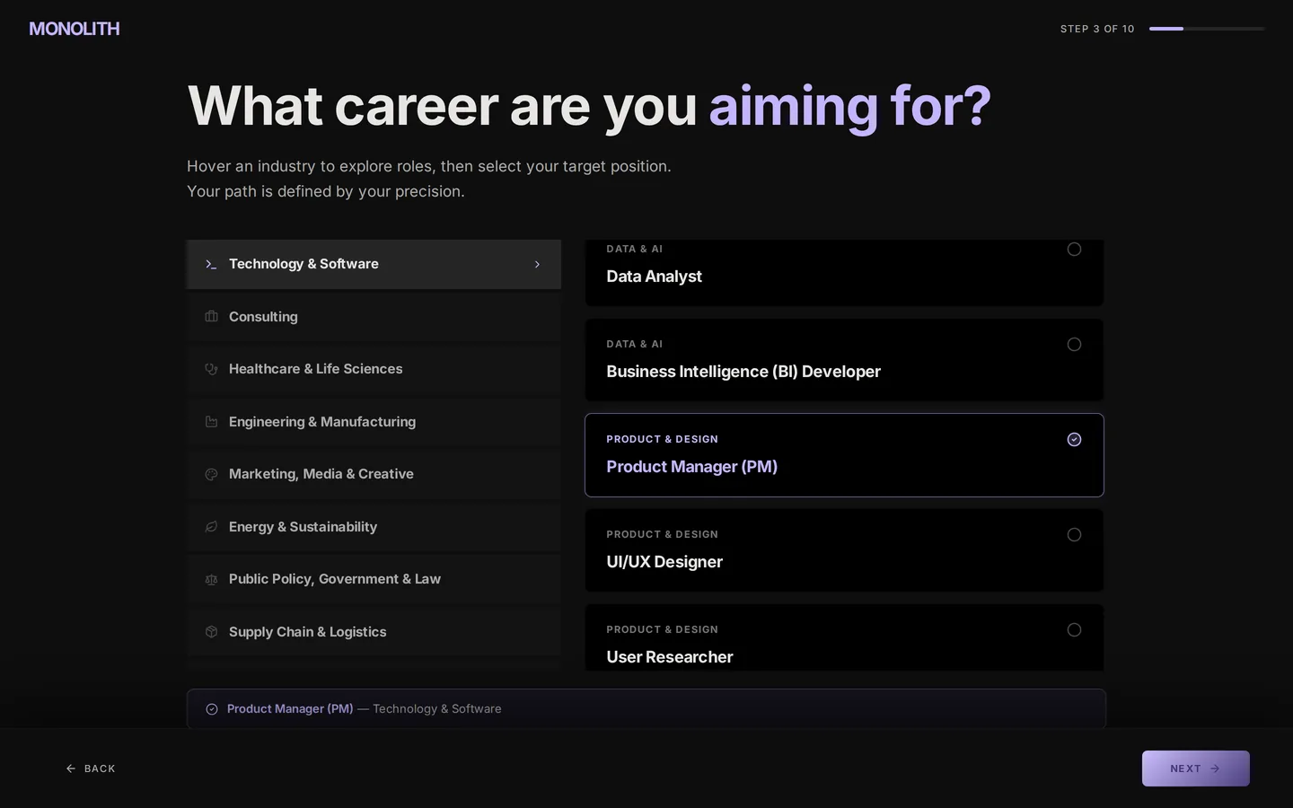Image resolution: width=1293 pixels, height=808 pixels.
Task: Open the Consulting industry label
Action: tap(263, 317)
